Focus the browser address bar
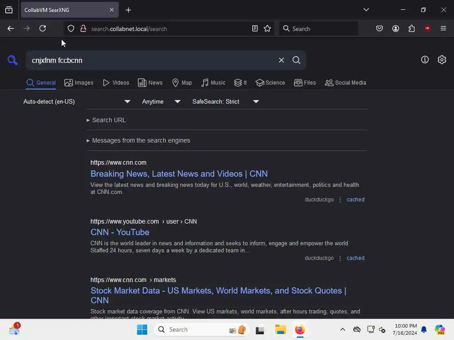Screen dimensions: 454x340 169,29
